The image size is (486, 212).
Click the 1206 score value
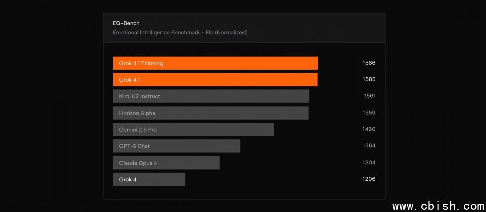(369, 180)
